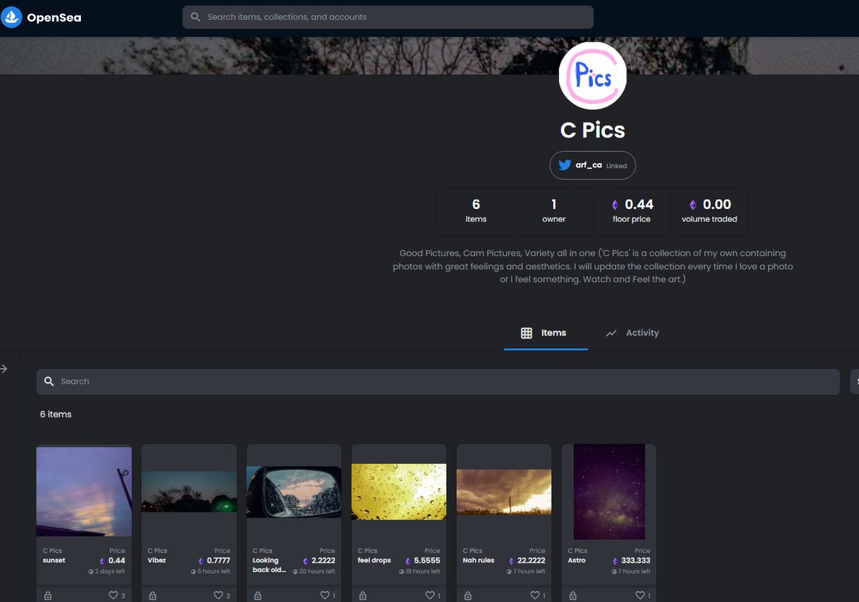
Task: Click the lock icon on Vibez card
Action: click(x=152, y=596)
